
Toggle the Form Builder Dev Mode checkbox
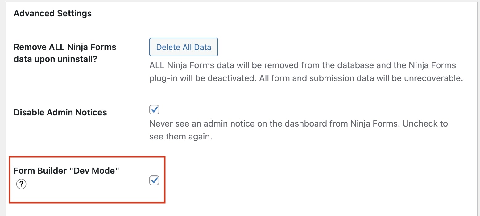coord(154,180)
